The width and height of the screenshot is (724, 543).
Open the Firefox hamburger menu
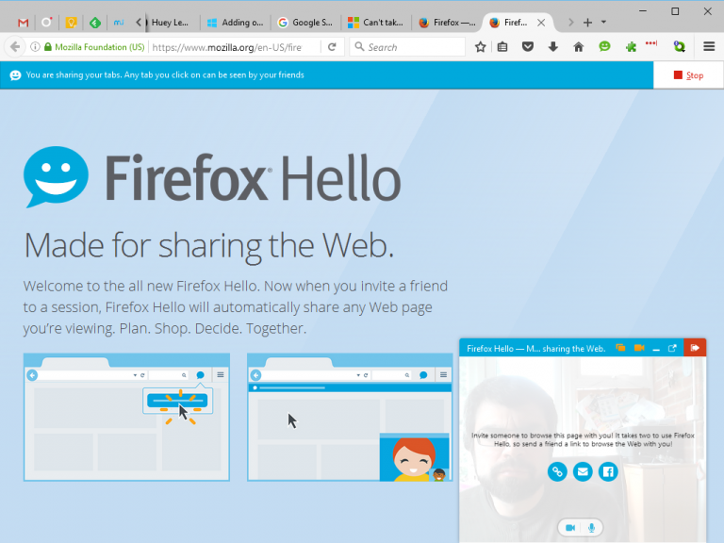tap(709, 46)
